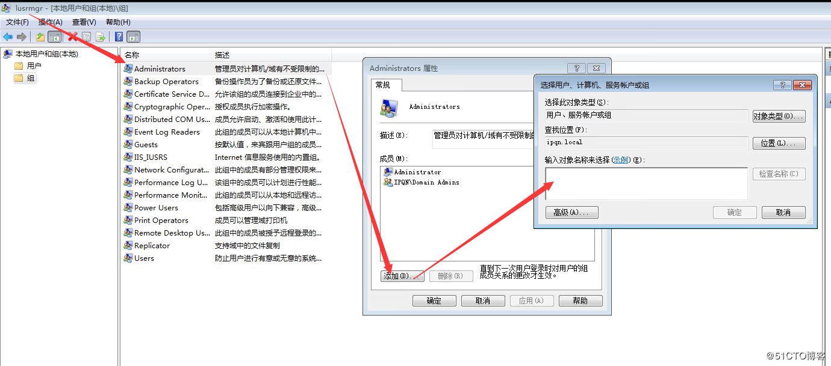Click the 高级(A)... button
831x366 pixels.
(572, 212)
